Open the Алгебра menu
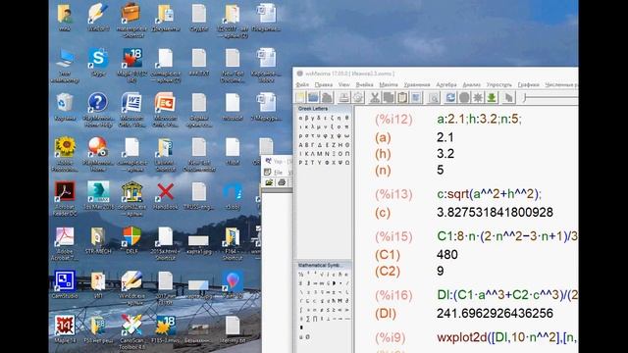Screen dimensions: 628x353 446,84
